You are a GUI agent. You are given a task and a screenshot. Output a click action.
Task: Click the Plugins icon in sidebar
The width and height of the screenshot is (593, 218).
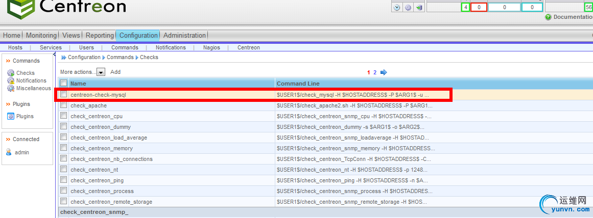point(11,116)
